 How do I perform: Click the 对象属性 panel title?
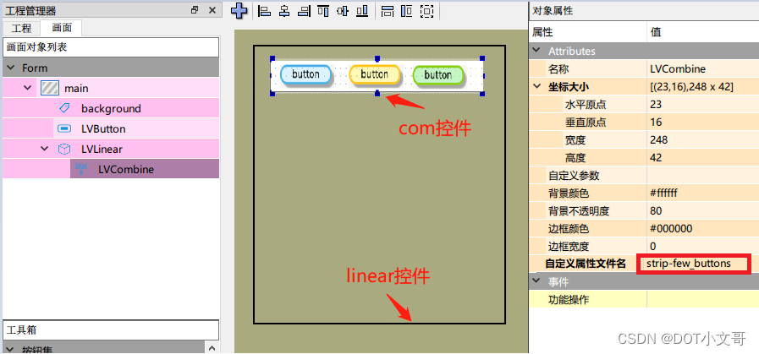tap(553, 10)
